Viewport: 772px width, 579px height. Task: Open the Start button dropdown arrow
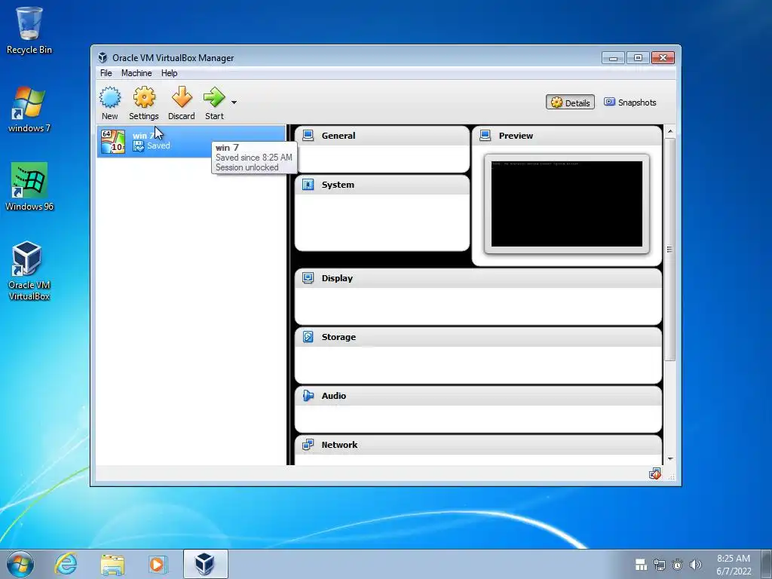pos(234,103)
